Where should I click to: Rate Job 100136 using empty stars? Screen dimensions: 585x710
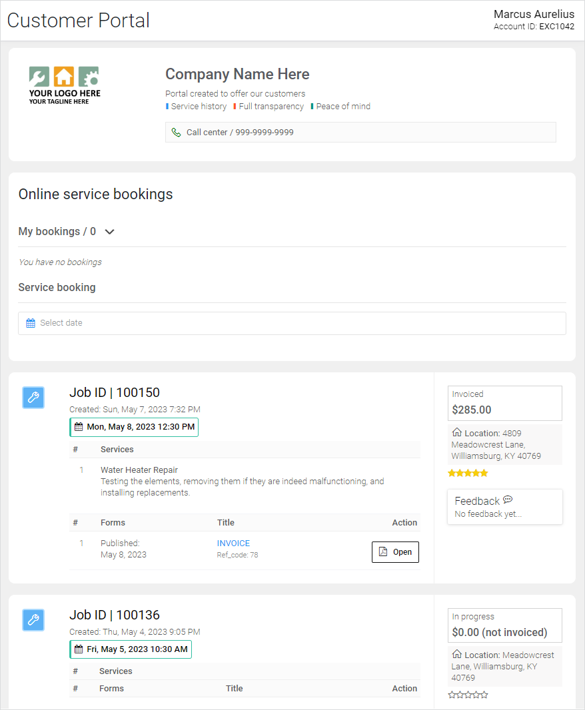tap(468, 695)
